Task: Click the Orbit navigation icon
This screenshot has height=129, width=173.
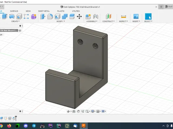Action: click(x=68, y=112)
